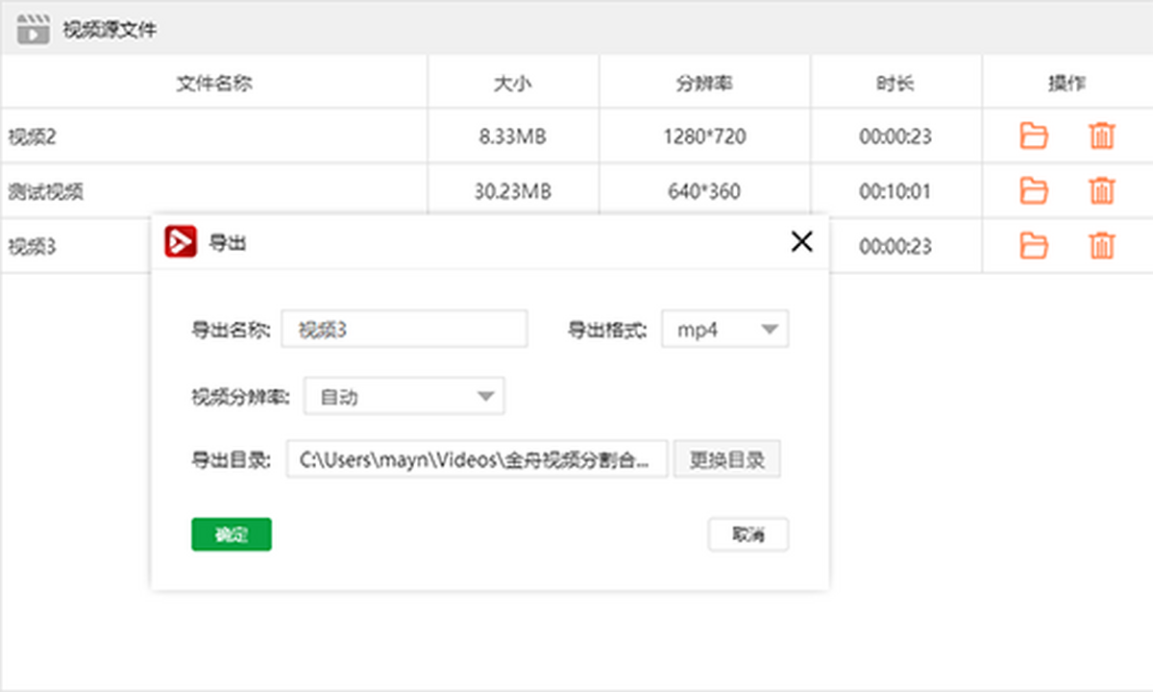This screenshot has width=1153, height=692.
Task: Click the 导出名称 text field
Action: click(405, 330)
